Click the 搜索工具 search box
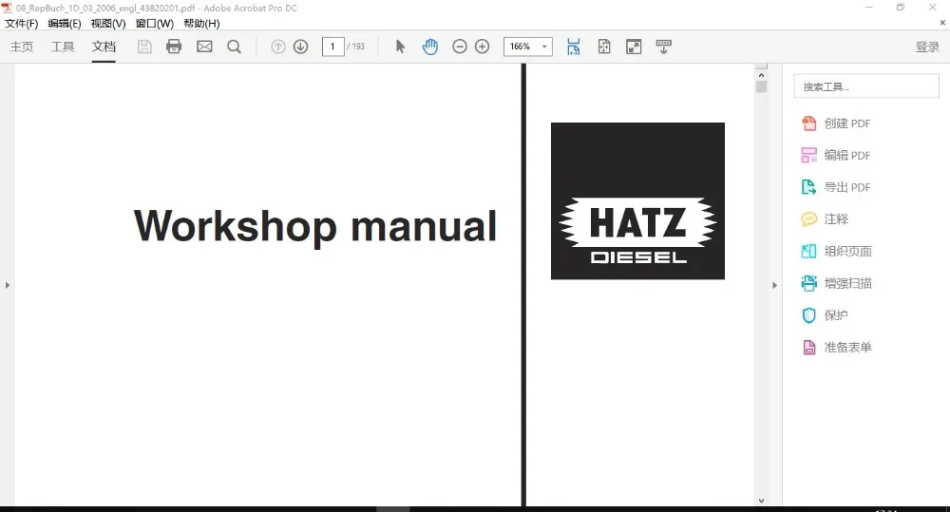The image size is (950, 512). point(865,86)
